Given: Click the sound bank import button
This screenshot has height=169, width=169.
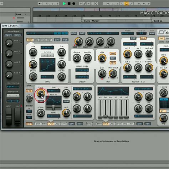Looking at the screenshot, I should [9, 35].
